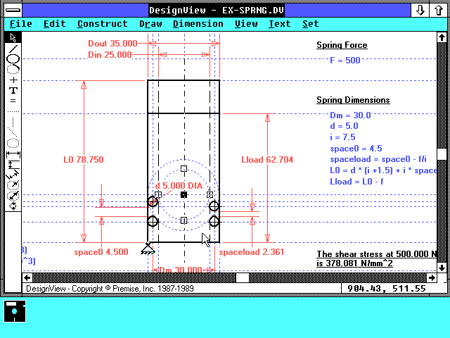Select the equation equals-sign tool
Screen dimensions: 450x338
[x=13, y=101]
